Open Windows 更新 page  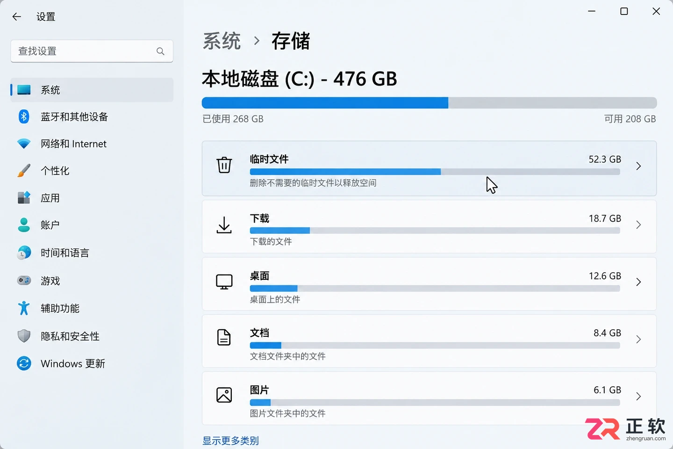92,363
